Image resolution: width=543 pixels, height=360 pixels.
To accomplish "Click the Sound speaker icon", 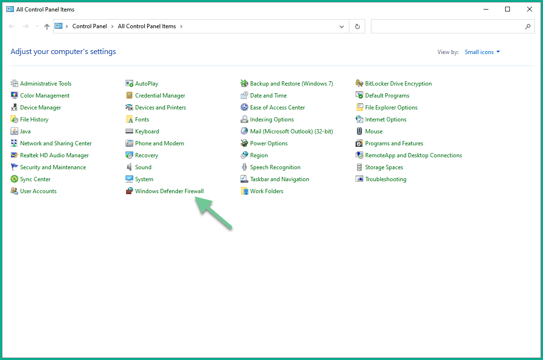I will click(129, 167).
